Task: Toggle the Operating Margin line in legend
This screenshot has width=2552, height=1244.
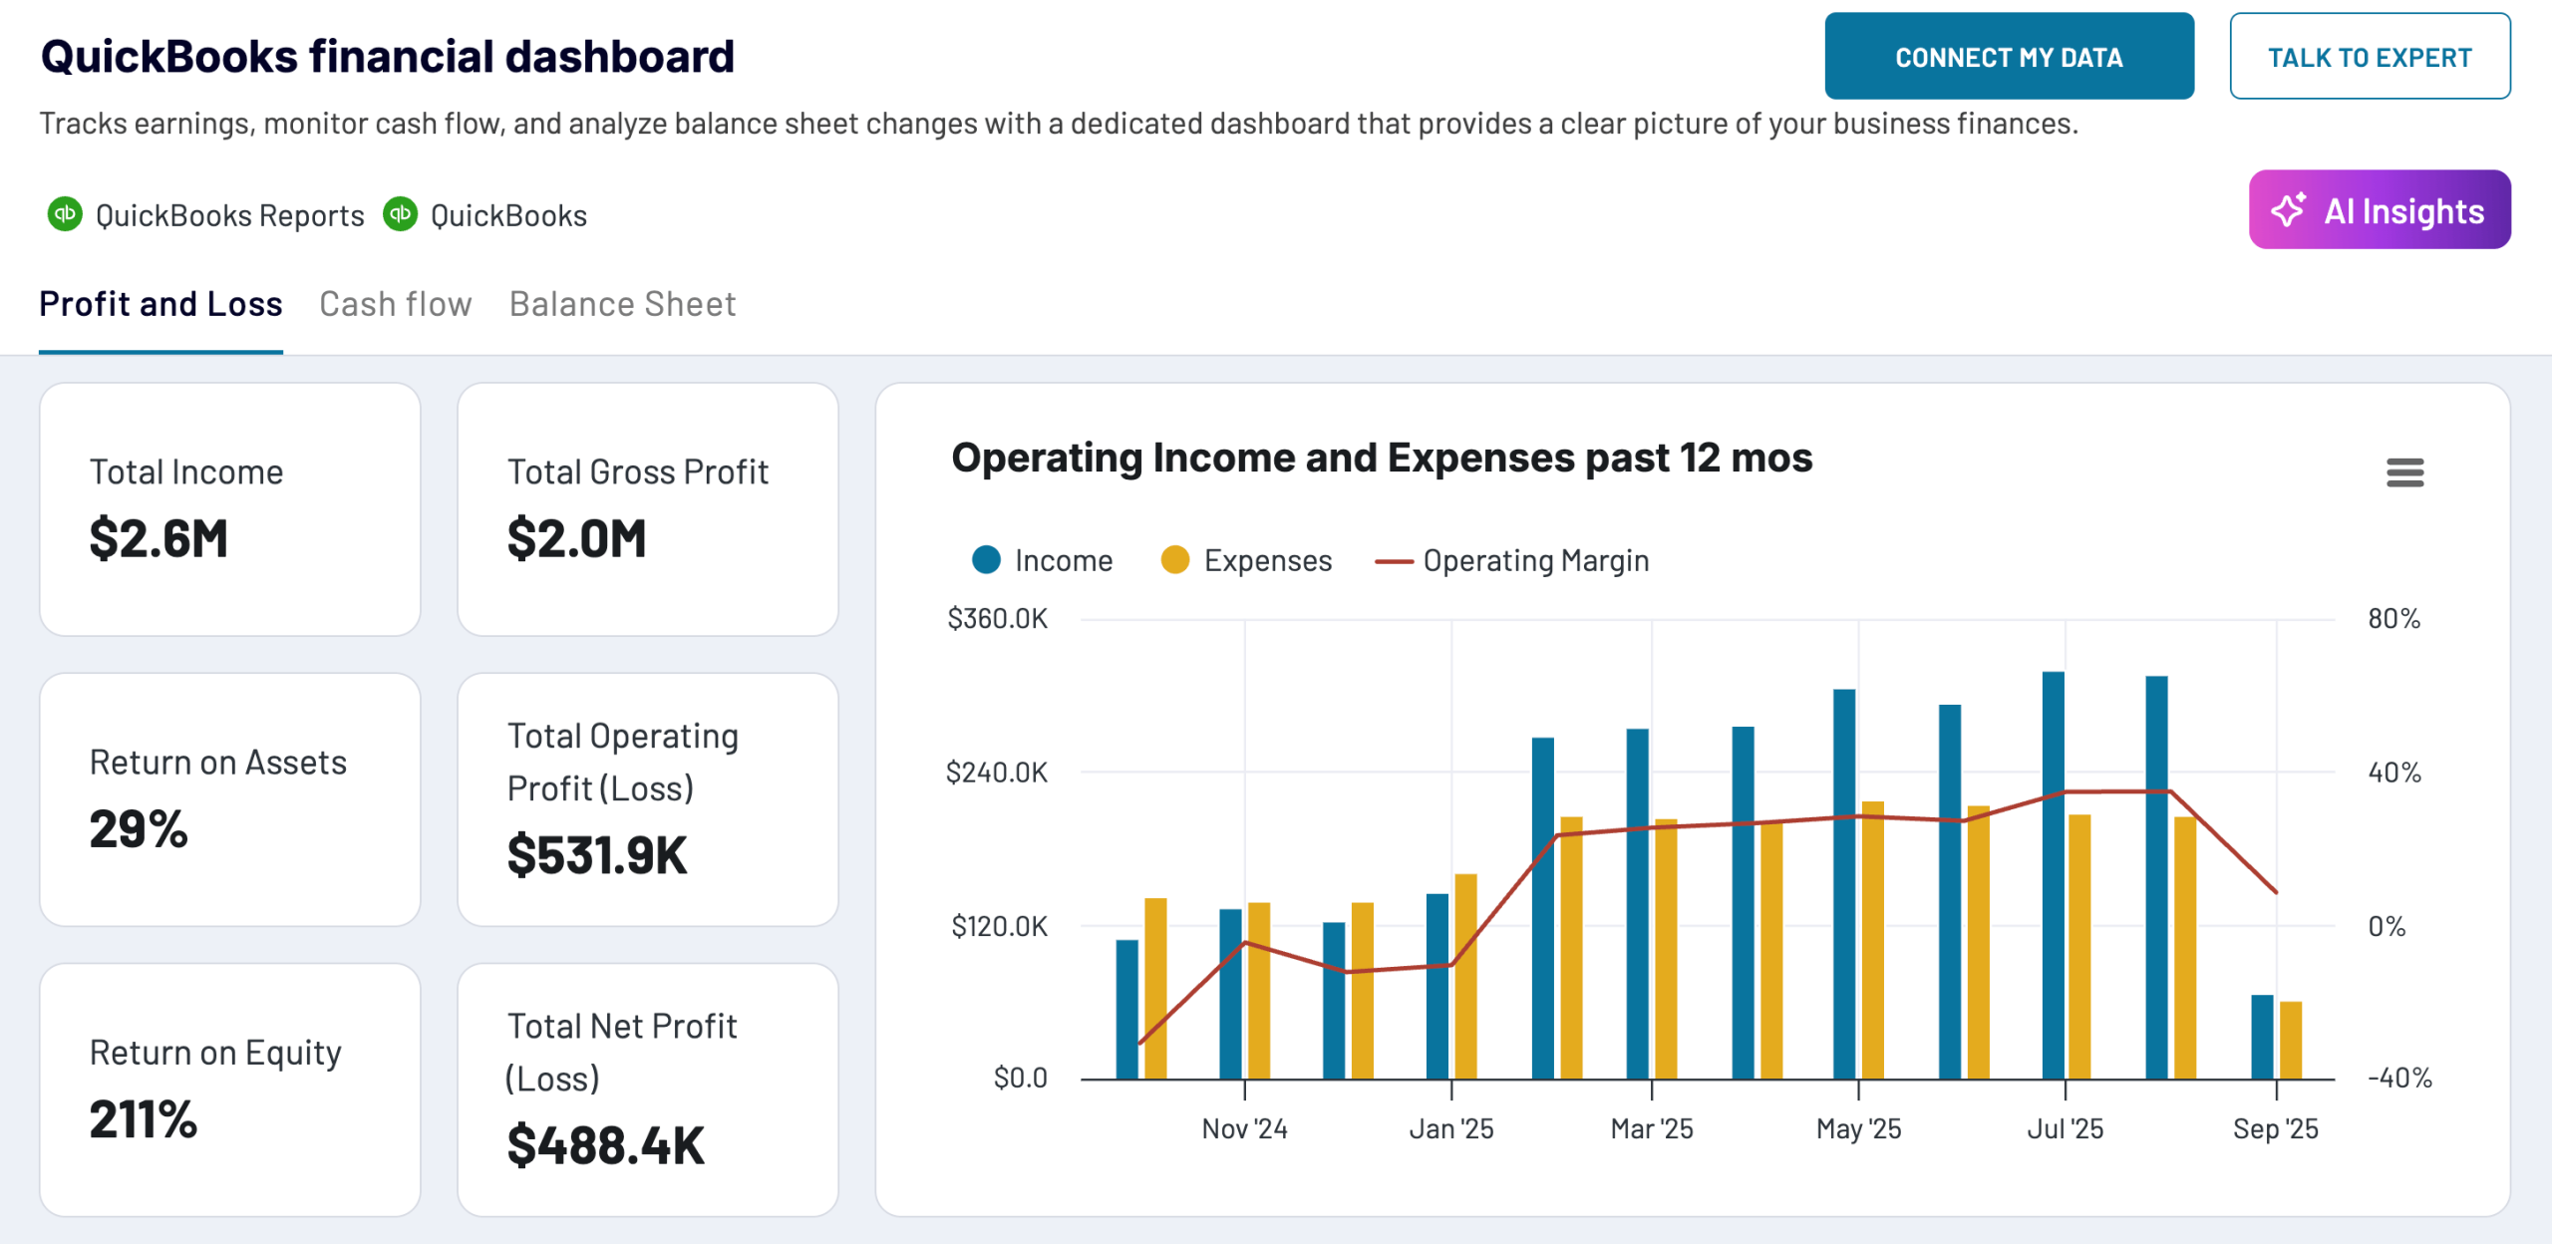Action: (x=1511, y=560)
